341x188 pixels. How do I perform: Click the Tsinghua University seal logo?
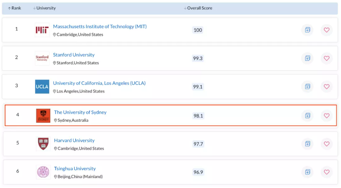[43, 172]
